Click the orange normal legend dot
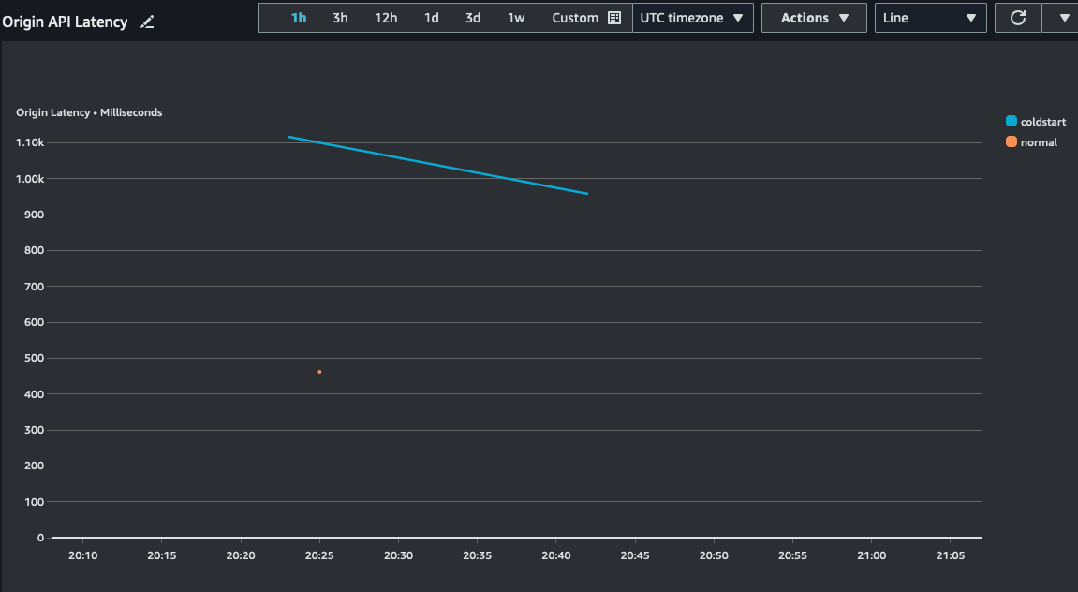Screen dimensions: 1078x592 click(1011, 141)
